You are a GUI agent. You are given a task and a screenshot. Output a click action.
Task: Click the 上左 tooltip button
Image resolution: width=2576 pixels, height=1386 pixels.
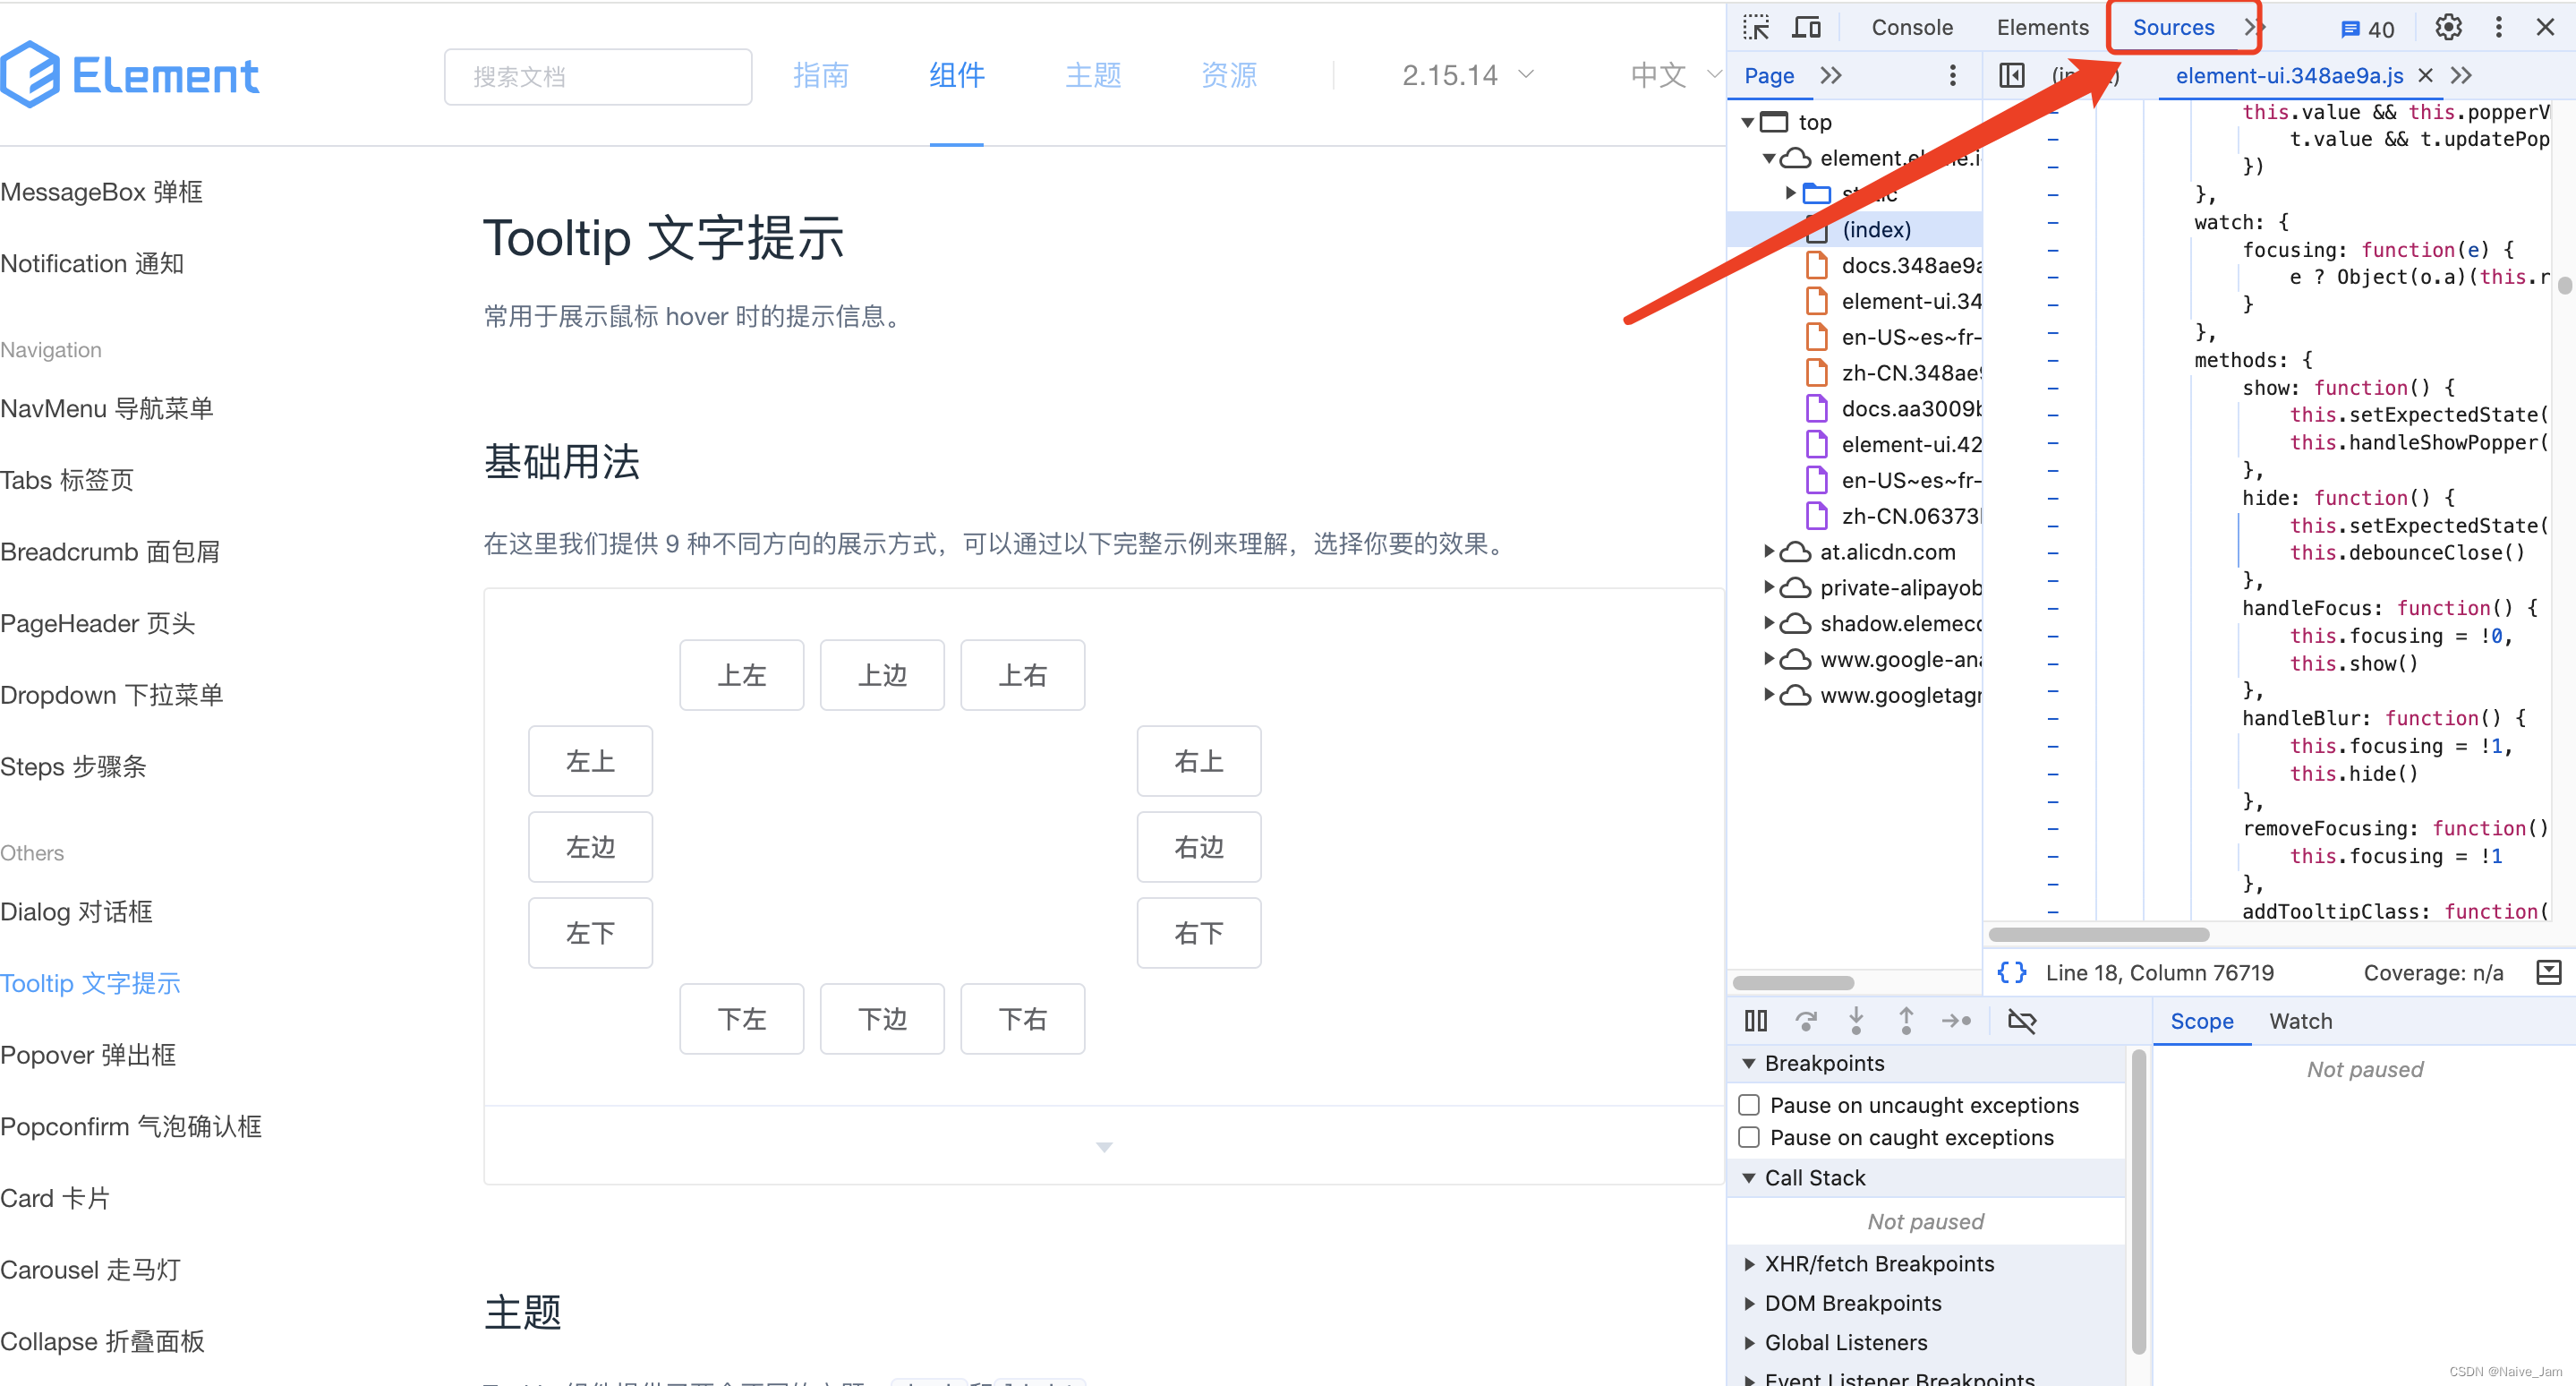741,675
